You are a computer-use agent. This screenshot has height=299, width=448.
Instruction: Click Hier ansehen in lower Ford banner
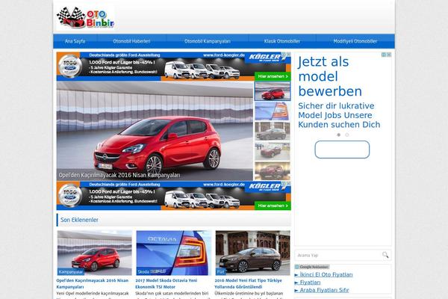point(273,206)
